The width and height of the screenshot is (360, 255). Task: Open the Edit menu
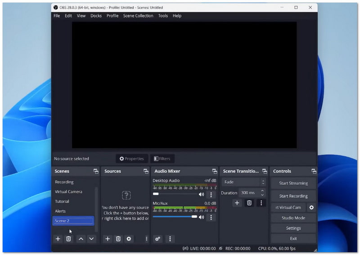(68, 16)
